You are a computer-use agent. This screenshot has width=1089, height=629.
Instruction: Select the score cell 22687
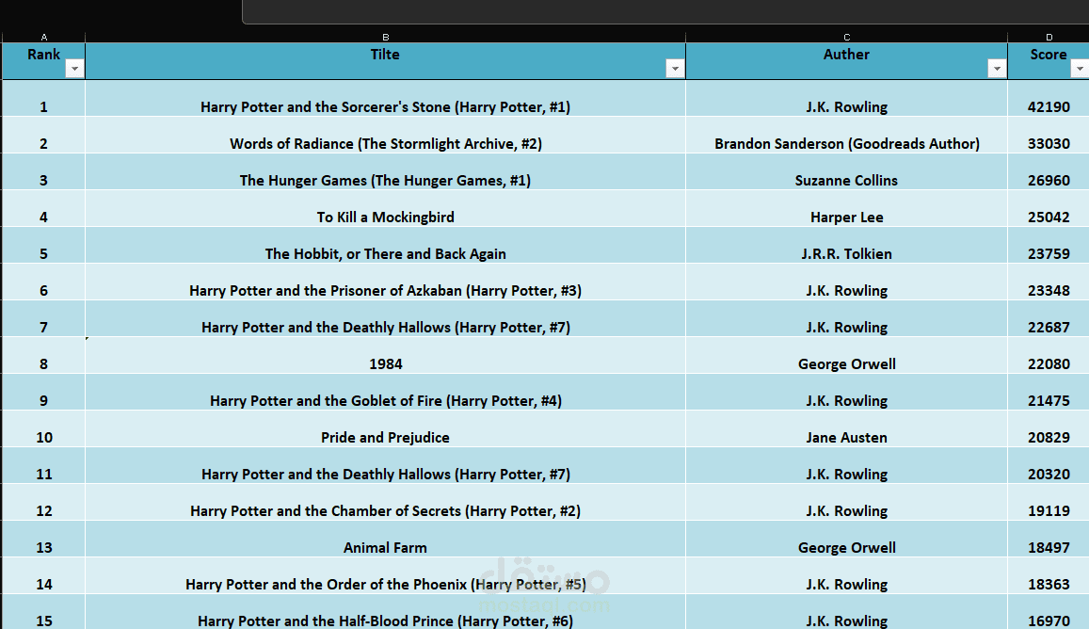pyautogui.click(x=1049, y=320)
